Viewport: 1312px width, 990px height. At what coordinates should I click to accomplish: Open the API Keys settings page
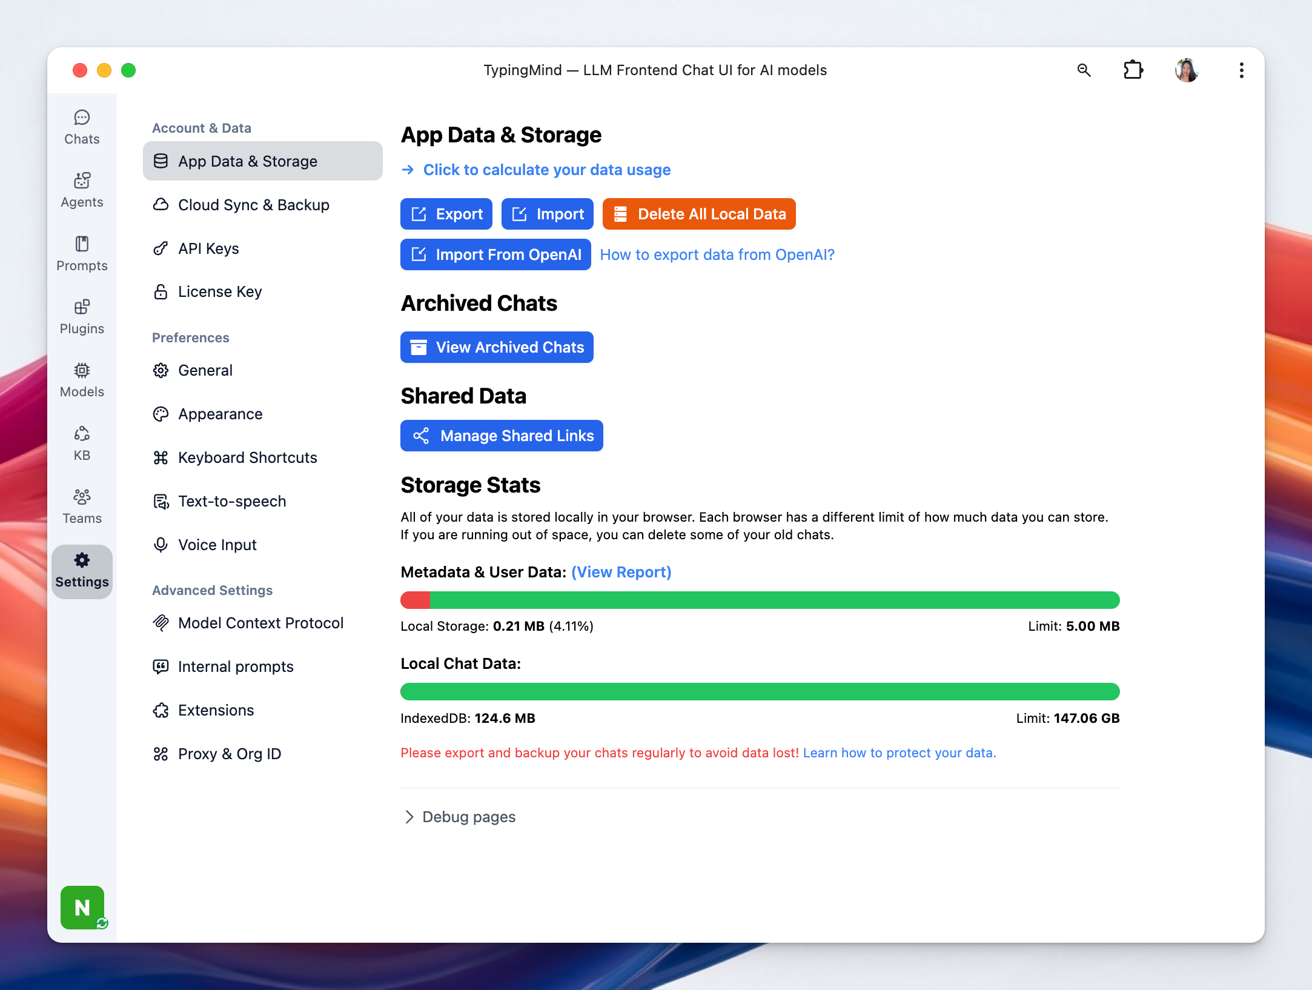pos(208,248)
